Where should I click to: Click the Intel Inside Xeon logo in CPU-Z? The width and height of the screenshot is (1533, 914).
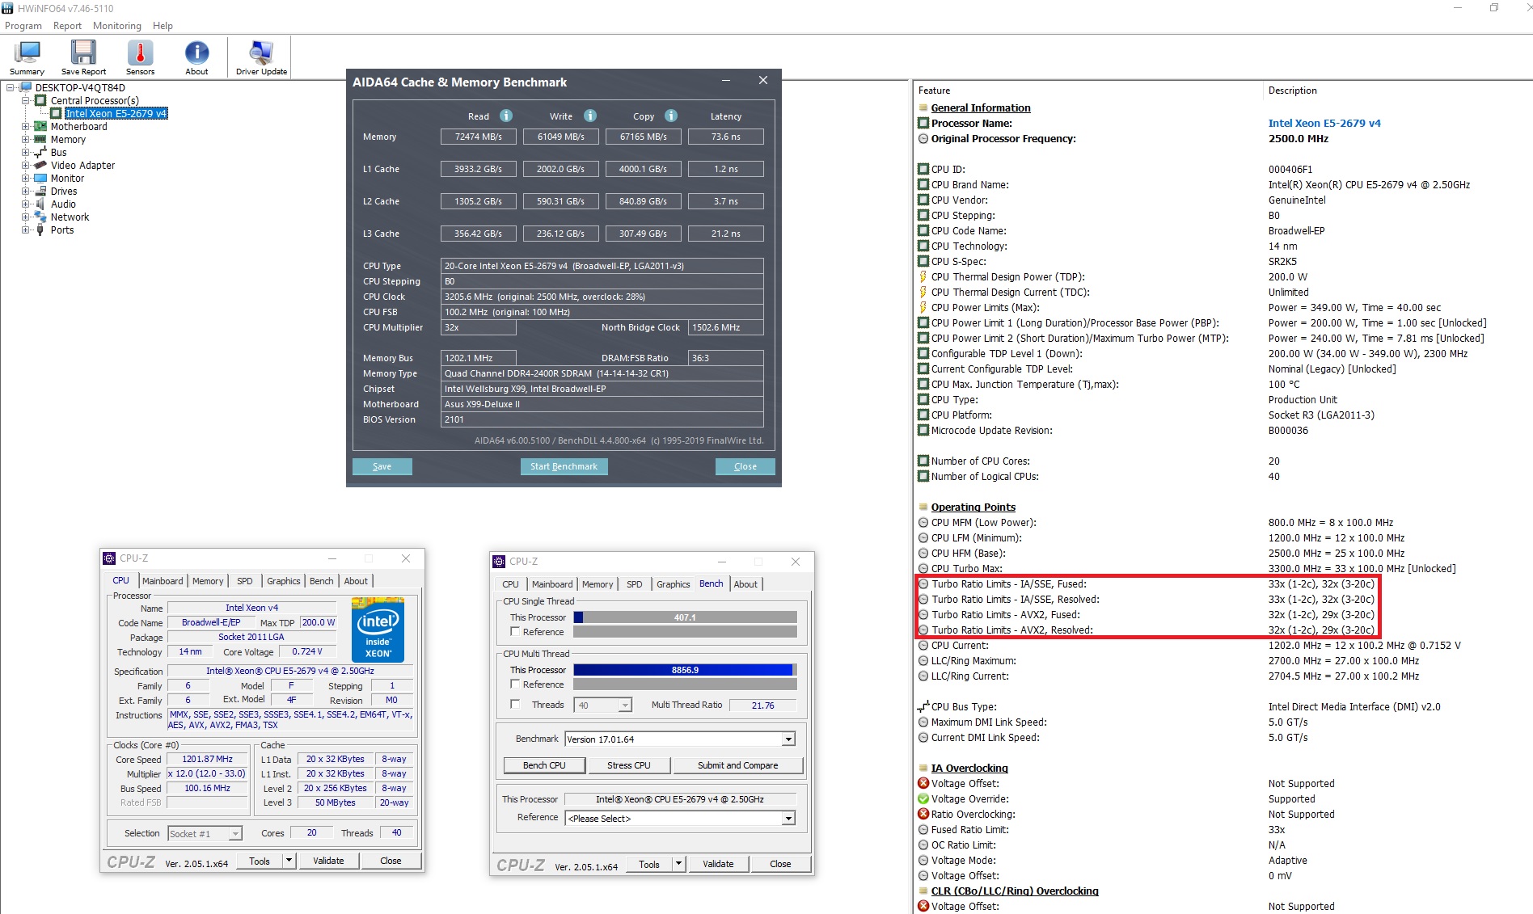[x=378, y=630]
